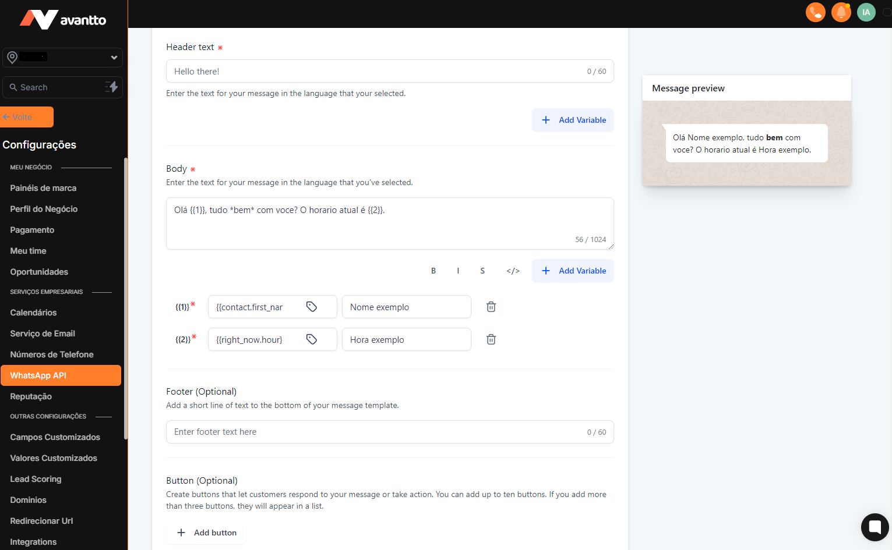Delete variable {{1}} with trash icon
892x550 pixels.
[491, 307]
